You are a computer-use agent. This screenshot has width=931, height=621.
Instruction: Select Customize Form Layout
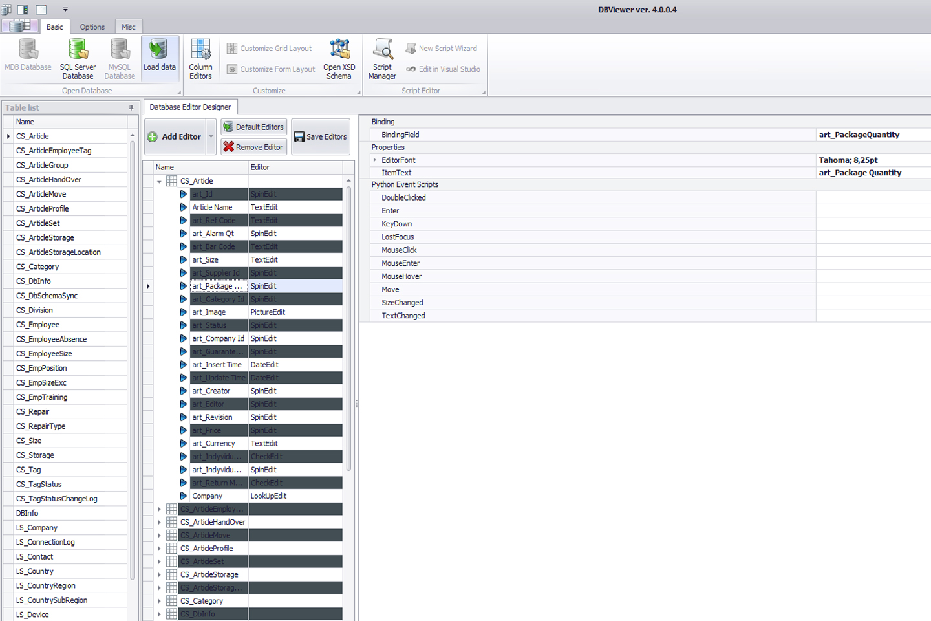click(x=271, y=69)
